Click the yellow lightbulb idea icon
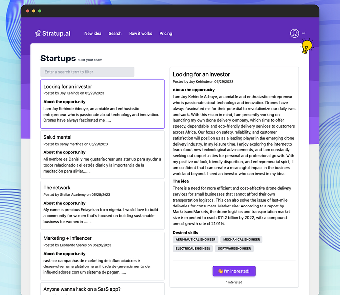Image resolution: width=340 pixels, height=295 pixels. click(306, 46)
